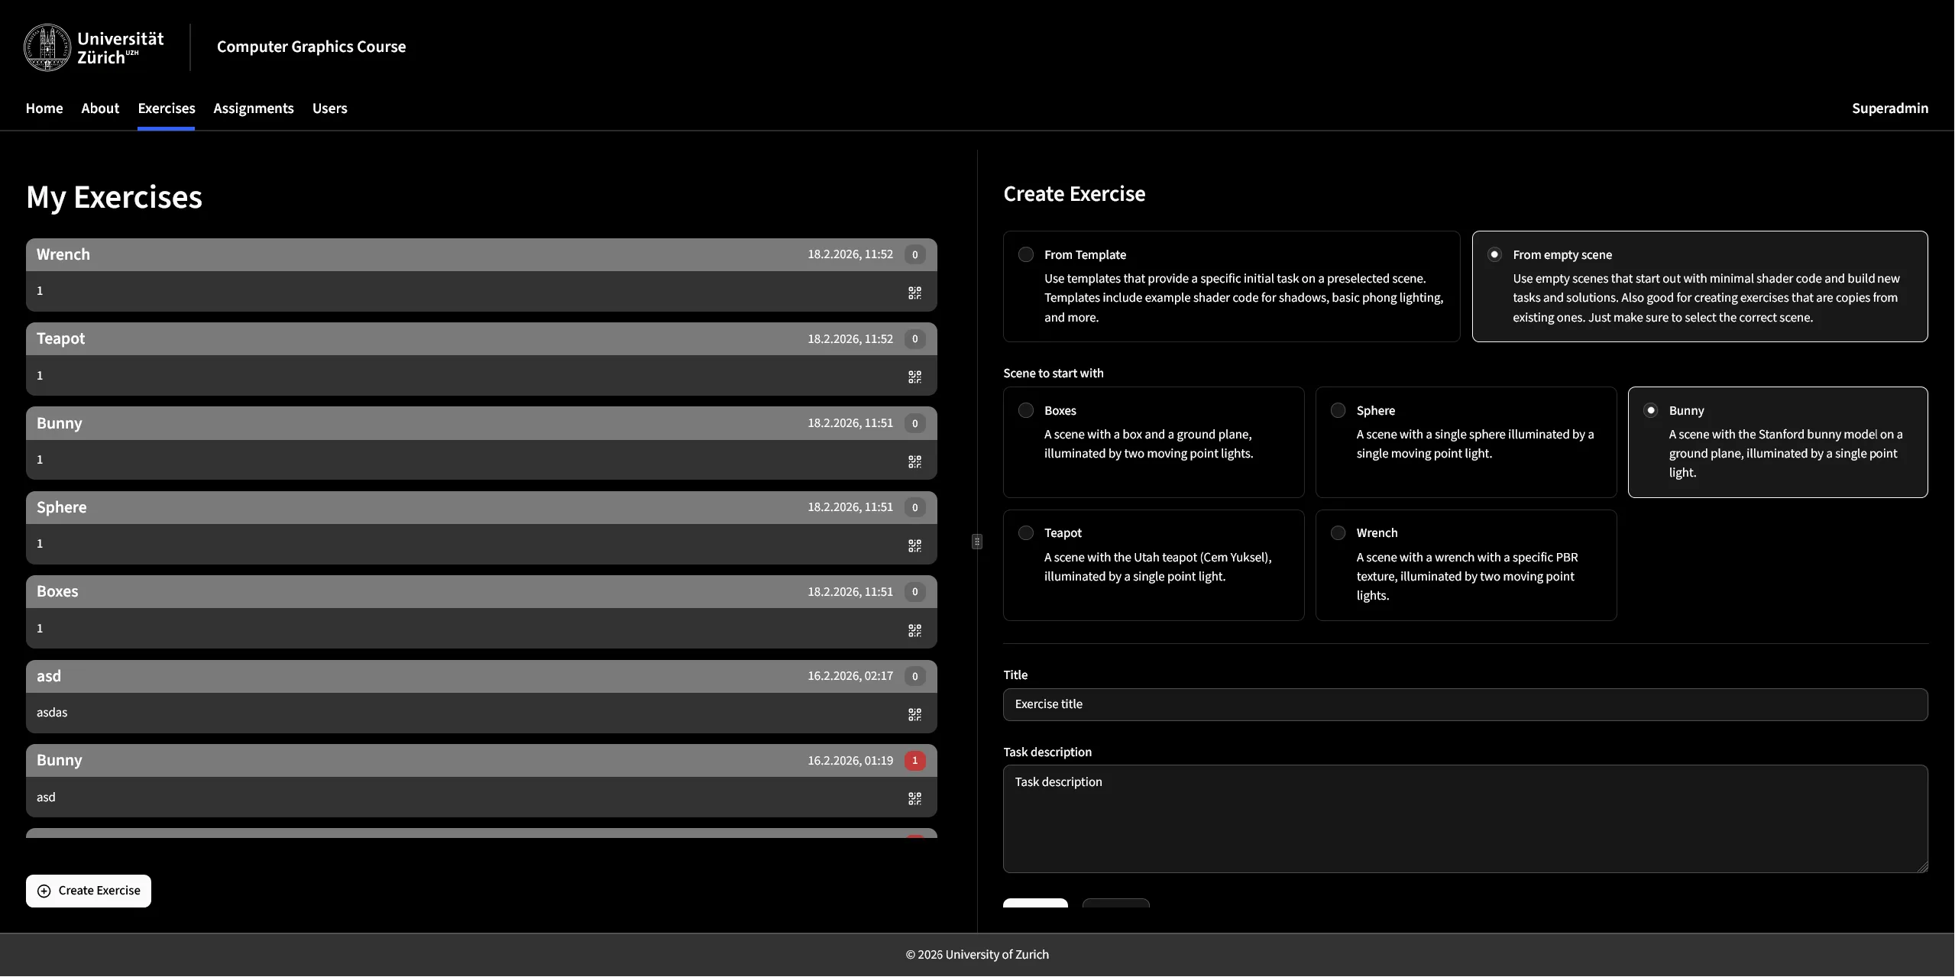Go to the Assignments tab
The width and height of the screenshot is (1955, 977).
click(x=254, y=108)
